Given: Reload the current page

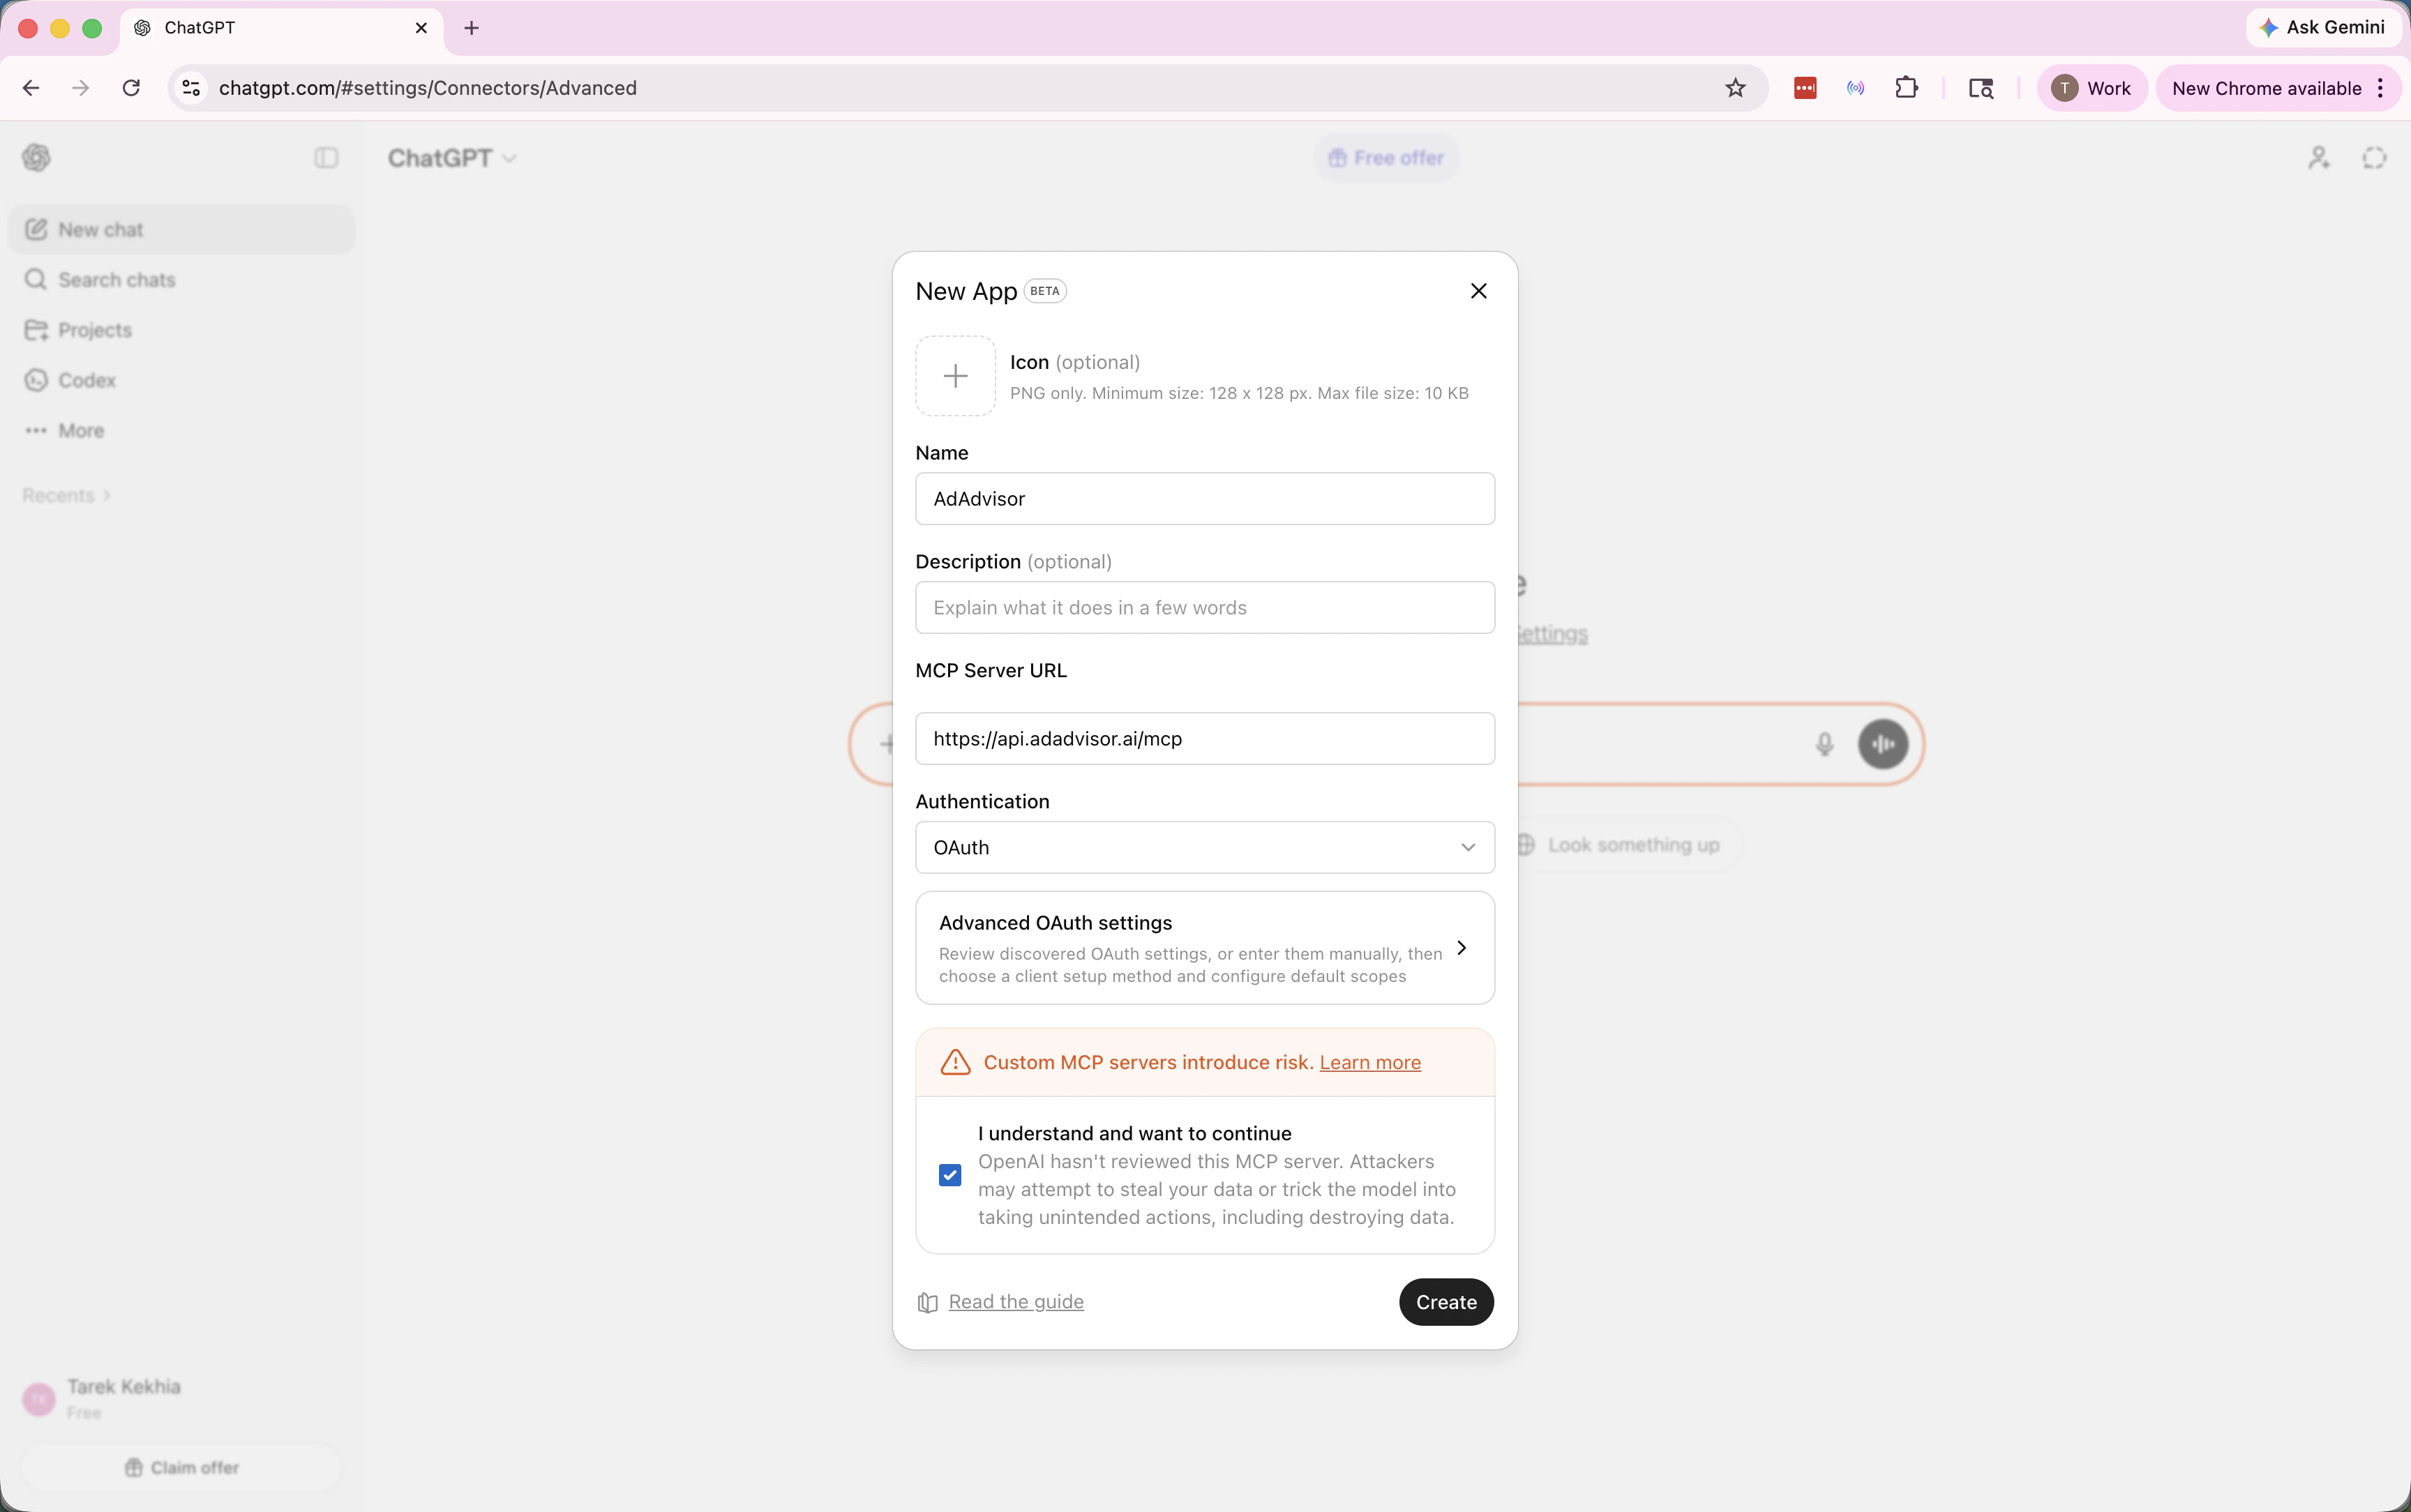Looking at the screenshot, I should [x=131, y=88].
